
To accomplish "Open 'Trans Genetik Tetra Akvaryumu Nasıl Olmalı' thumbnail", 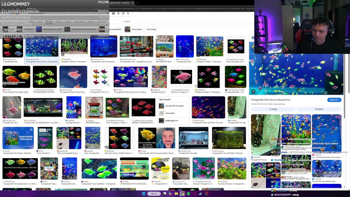I will click(156, 138).
